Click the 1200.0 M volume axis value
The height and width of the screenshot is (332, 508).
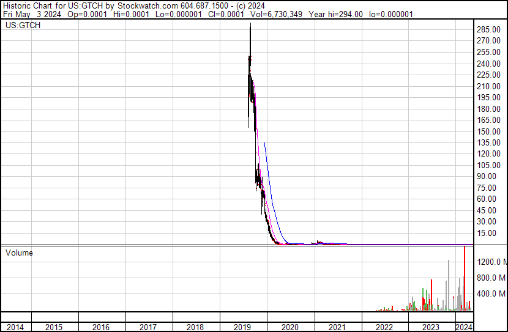(492, 262)
